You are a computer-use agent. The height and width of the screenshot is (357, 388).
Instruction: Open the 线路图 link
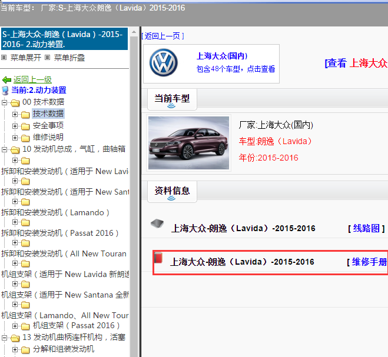pyautogui.click(x=366, y=228)
